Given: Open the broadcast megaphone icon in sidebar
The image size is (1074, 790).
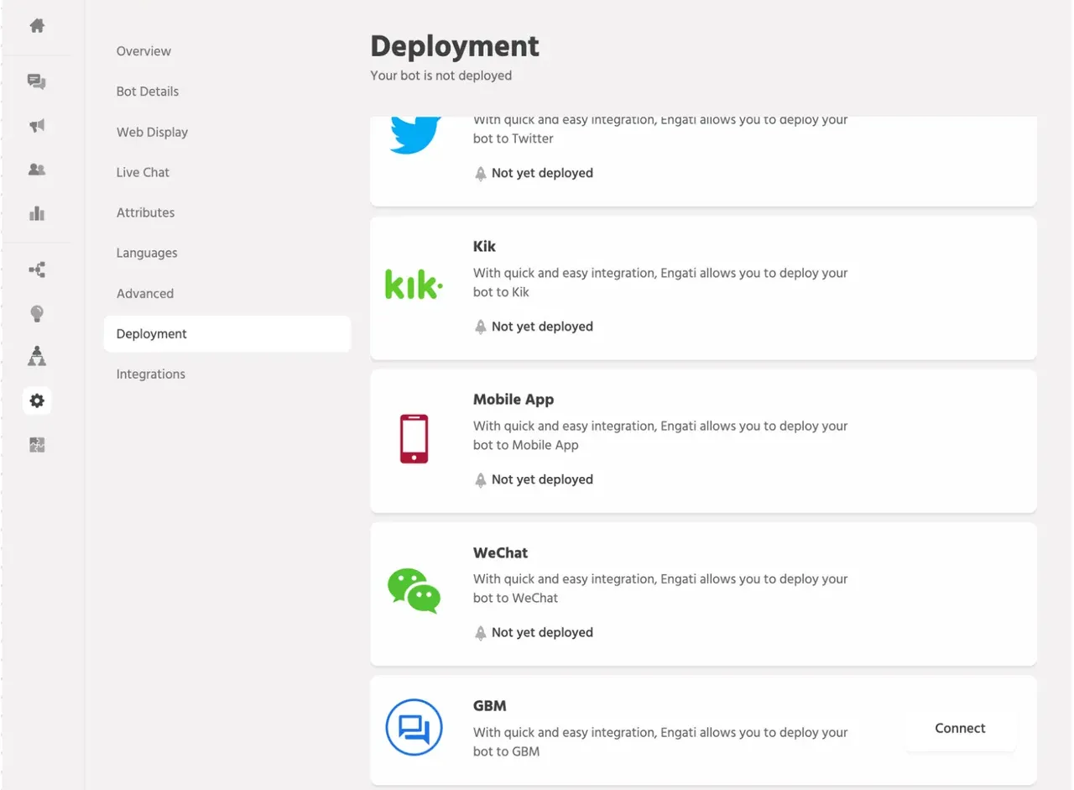Looking at the screenshot, I should [x=37, y=126].
